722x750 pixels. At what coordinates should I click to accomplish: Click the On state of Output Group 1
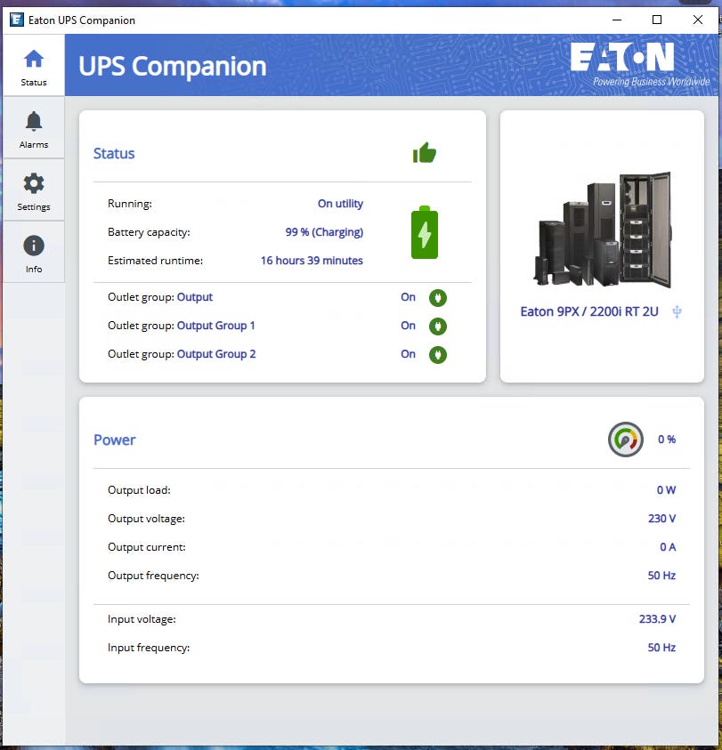click(x=408, y=326)
